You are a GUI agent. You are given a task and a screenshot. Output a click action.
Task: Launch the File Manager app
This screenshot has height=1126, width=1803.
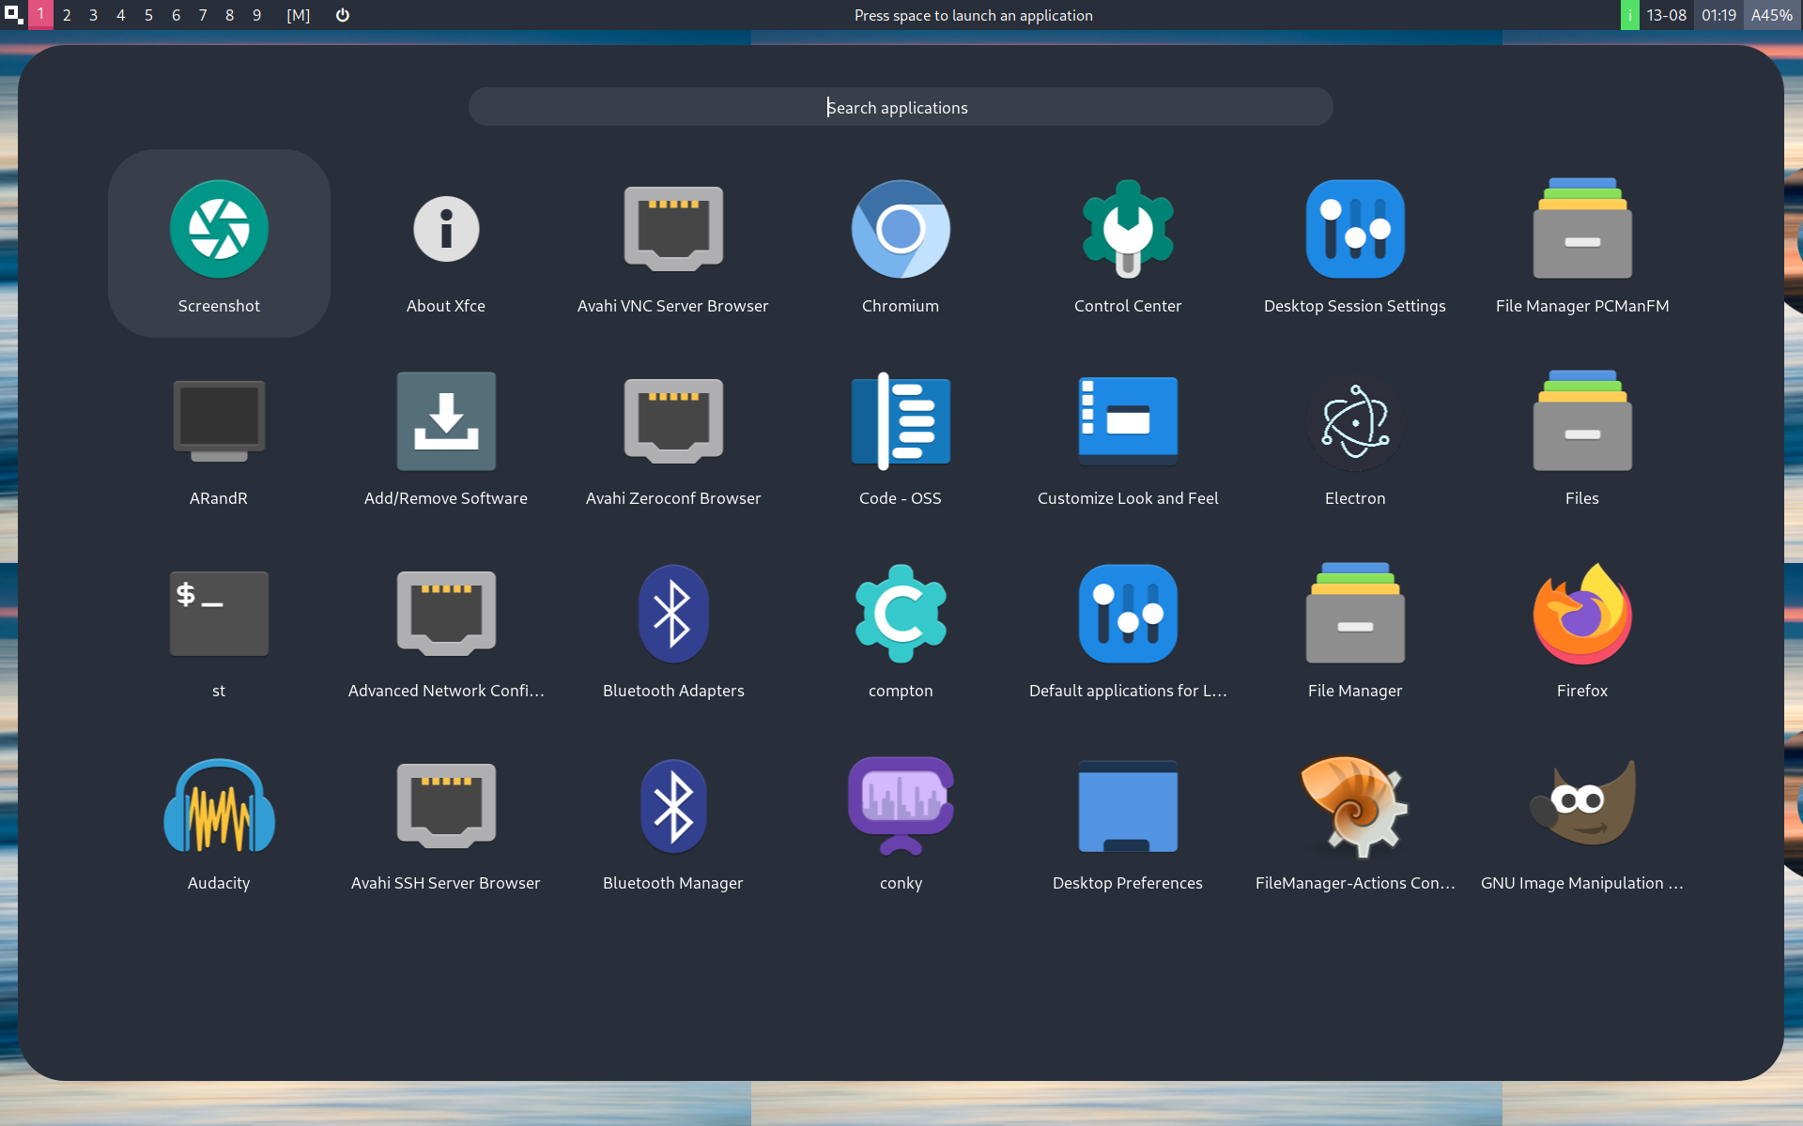tap(1355, 629)
